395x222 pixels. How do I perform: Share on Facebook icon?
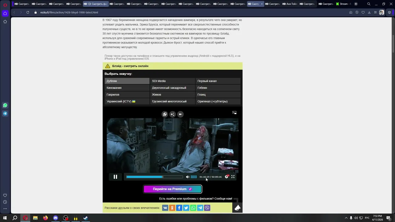(x=179, y=208)
